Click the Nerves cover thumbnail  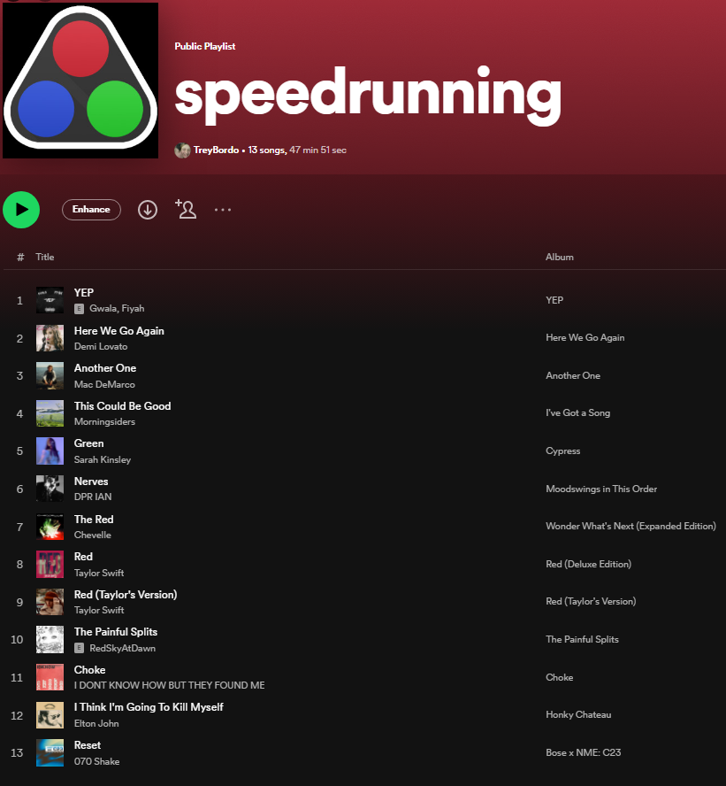click(x=50, y=489)
